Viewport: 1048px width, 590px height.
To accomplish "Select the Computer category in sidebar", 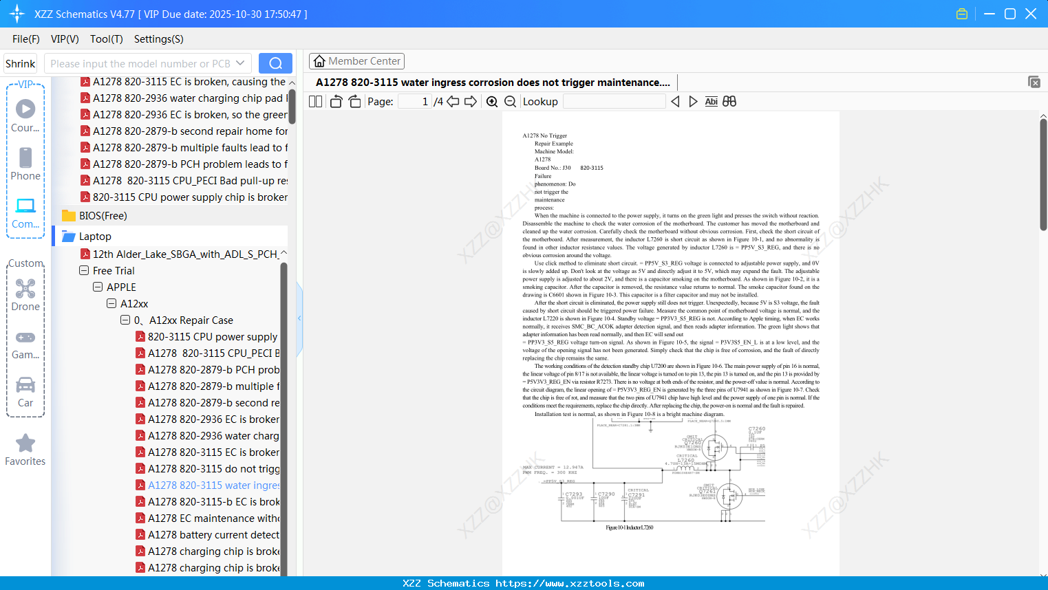I will click(x=25, y=212).
